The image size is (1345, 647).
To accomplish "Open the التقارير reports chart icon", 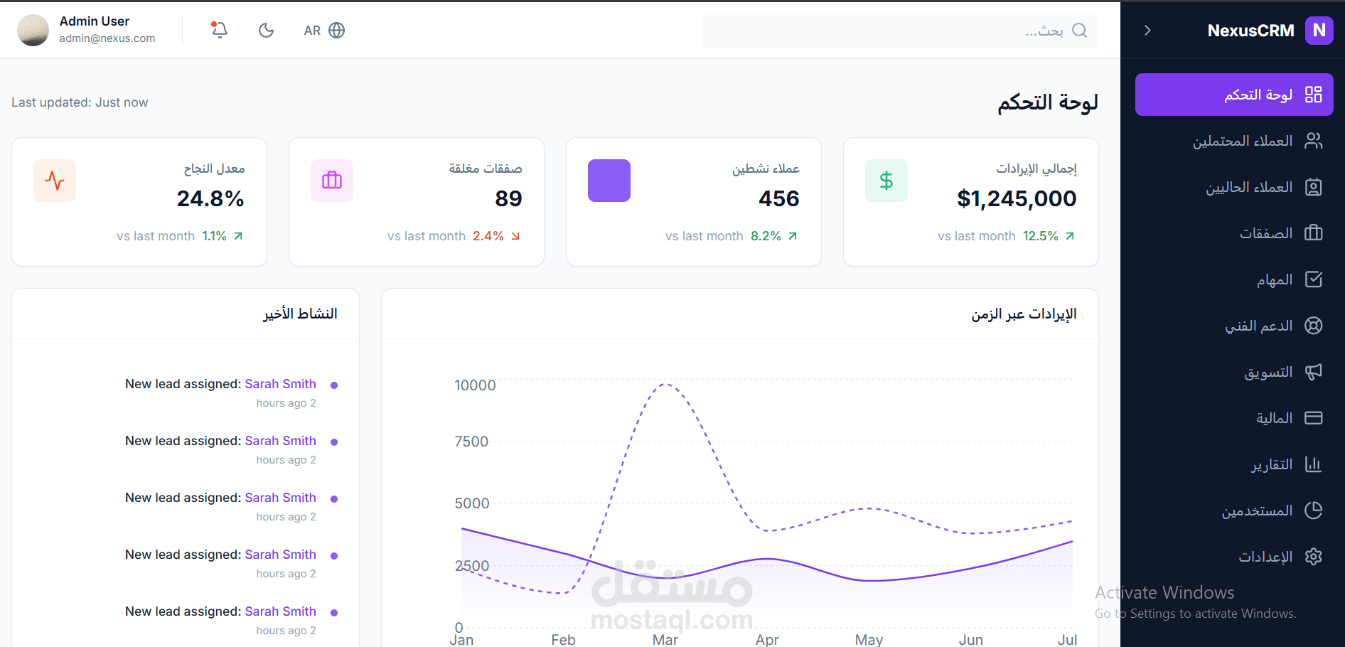I will tap(1314, 464).
